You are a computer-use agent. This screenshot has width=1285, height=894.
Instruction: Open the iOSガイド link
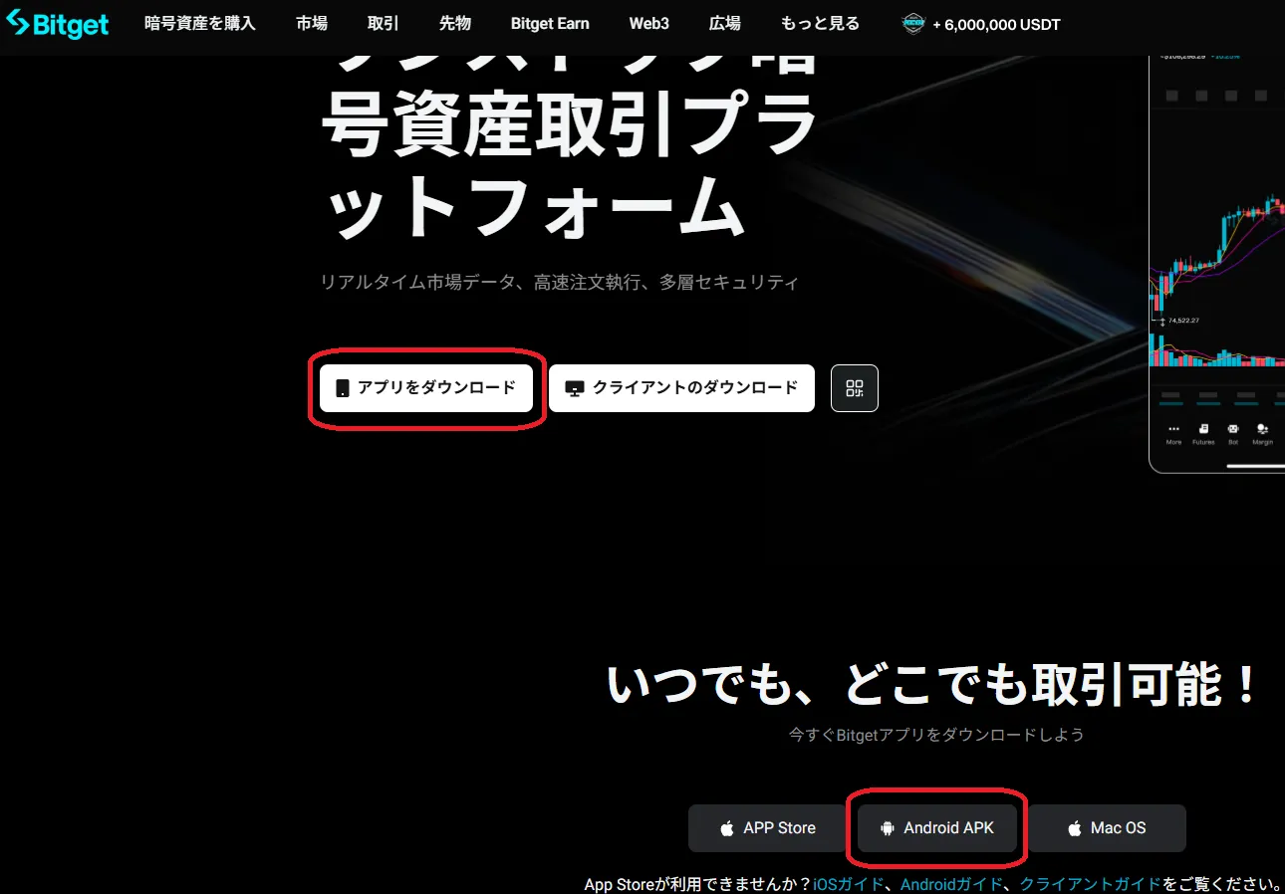849,884
